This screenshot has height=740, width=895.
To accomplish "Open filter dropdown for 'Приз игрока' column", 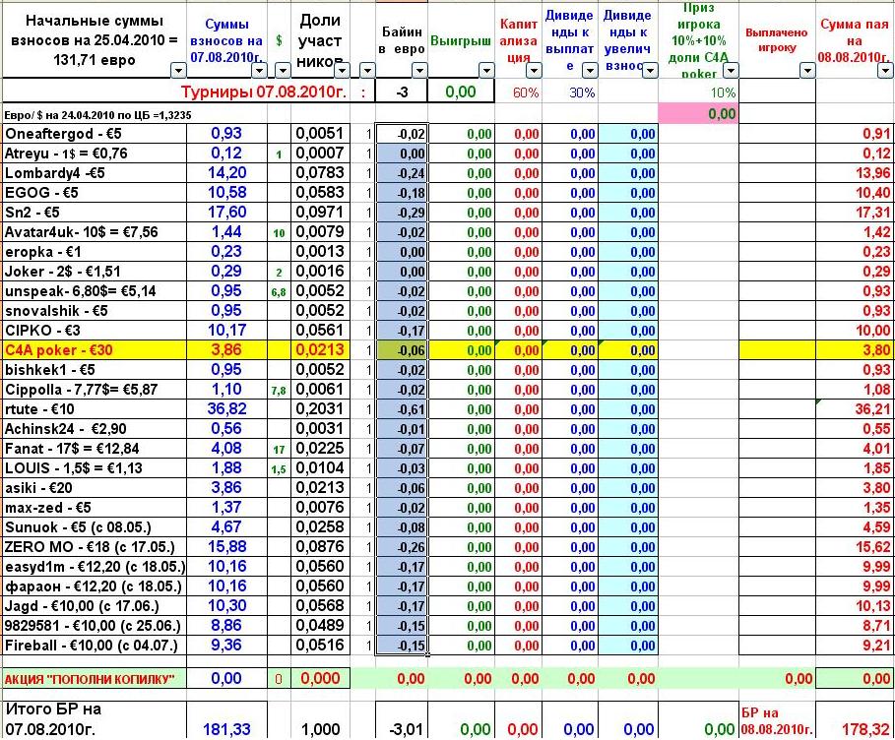I will [731, 70].
